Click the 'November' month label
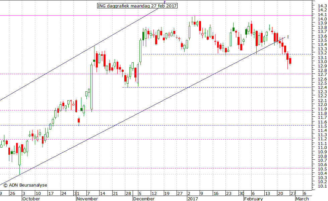This screenshot has width=328, height=201. pyautogui.click(x=87, y=199)
